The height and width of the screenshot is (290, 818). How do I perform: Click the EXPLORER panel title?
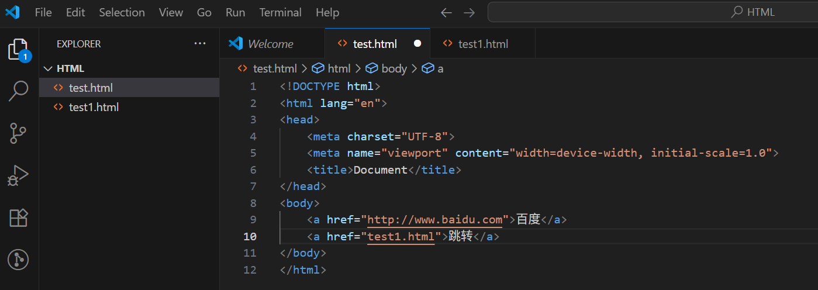[79, 44]
